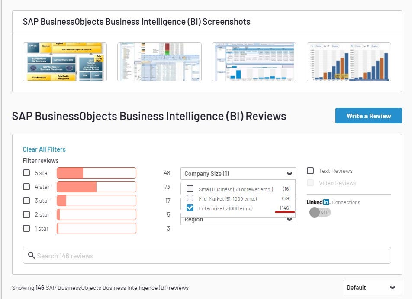Check the Mid-Market option
Image resolution: width=412 pixels, height=299 pixels.
(190, 198)
